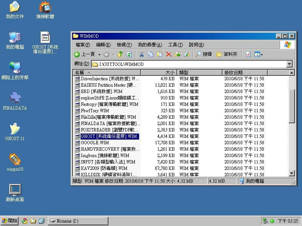Image resolution: width=302 pixels, height=226 pixels.
Task: Open 我的電腦 on the desktop
Action: click(15, 41)
